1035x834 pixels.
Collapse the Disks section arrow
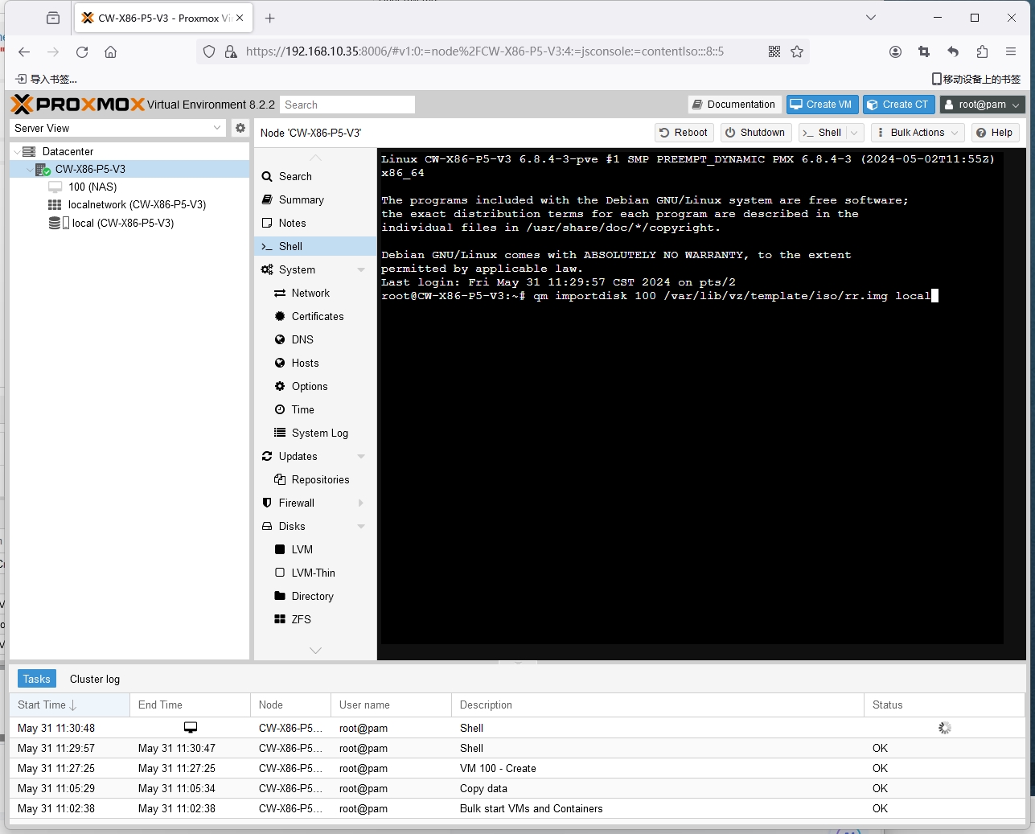pyautogui.click(x=361, y=527)
